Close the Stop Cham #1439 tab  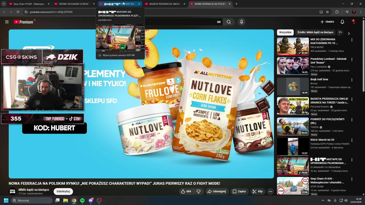48,4
